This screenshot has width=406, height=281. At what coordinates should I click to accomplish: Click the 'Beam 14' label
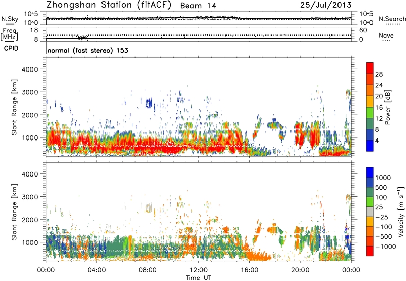[198, 6]
